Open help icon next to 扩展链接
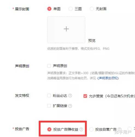The width and height of the screenshot is (135, 137). 70,106
